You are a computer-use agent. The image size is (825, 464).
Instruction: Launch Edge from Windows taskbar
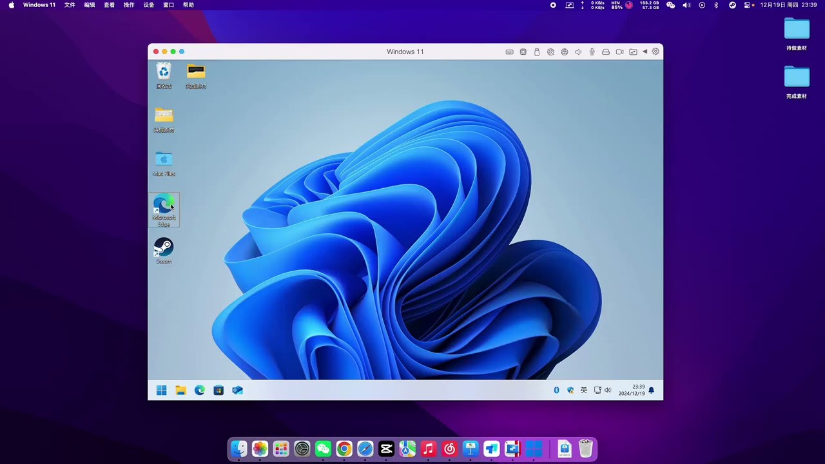200,391
